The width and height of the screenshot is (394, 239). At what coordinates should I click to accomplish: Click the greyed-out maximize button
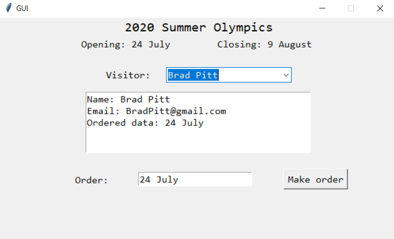coord(351,8)
